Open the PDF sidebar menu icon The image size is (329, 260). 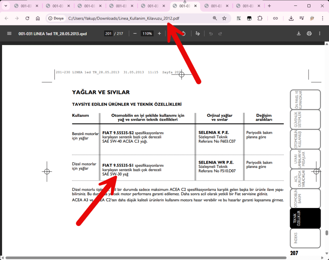[x=9, y=34]
